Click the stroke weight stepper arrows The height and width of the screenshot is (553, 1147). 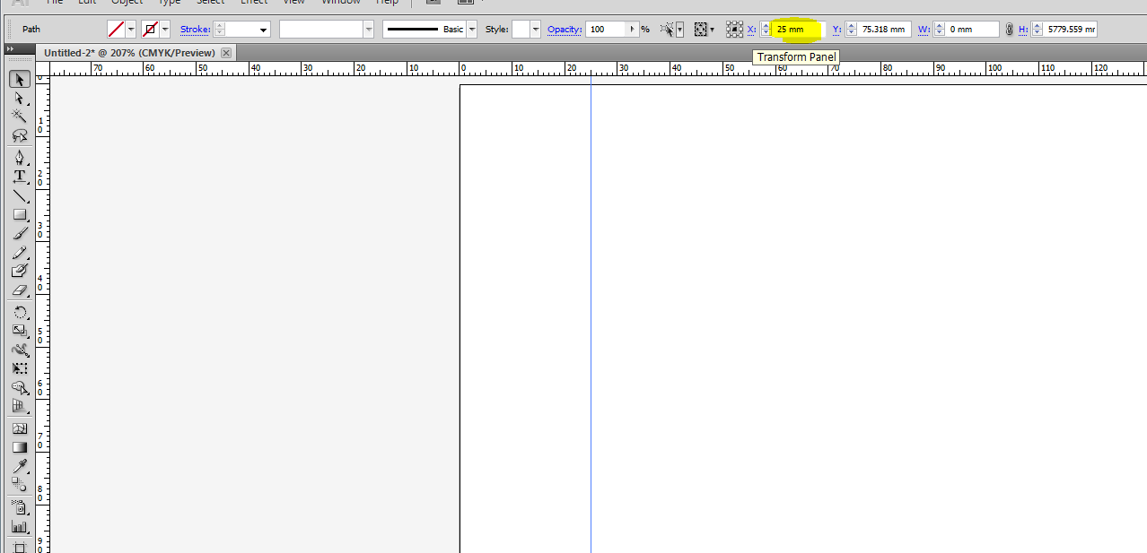pyautogui.click(x=219, y=30)
